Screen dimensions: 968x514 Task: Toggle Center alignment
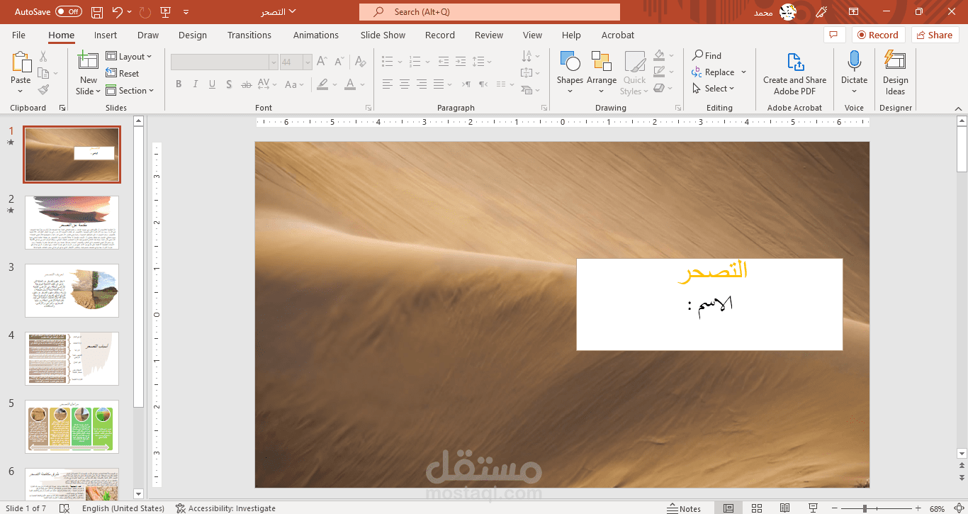click(404, 84)
